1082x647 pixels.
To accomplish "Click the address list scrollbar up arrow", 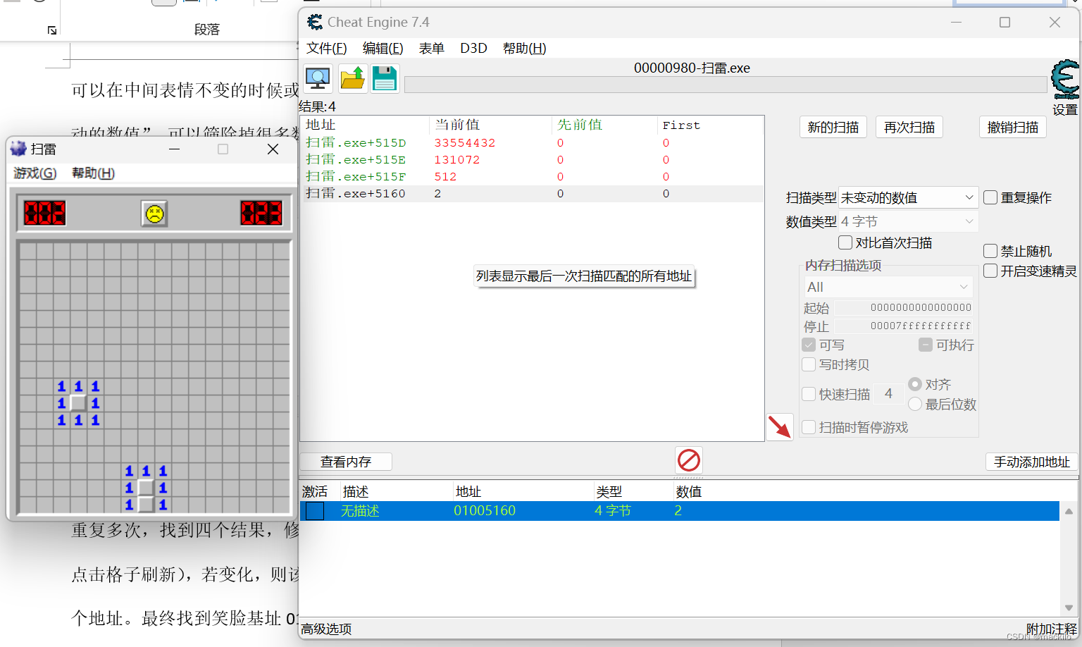I will [1069, 511].
